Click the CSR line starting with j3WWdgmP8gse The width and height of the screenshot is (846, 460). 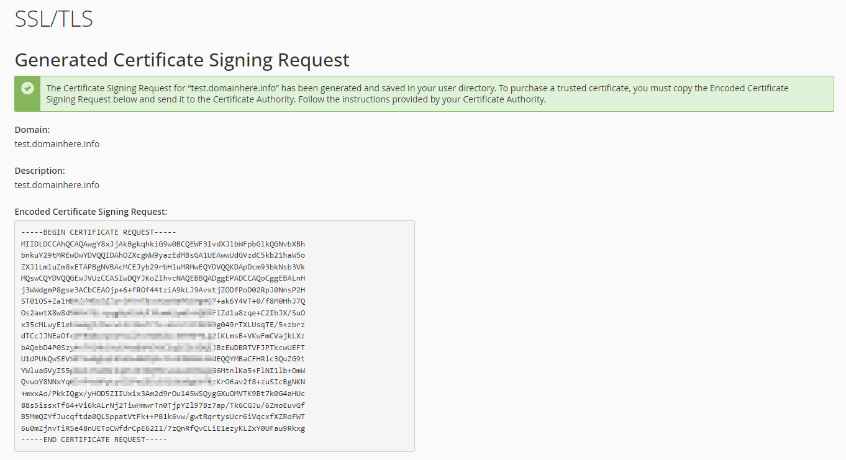click(163, 290)
